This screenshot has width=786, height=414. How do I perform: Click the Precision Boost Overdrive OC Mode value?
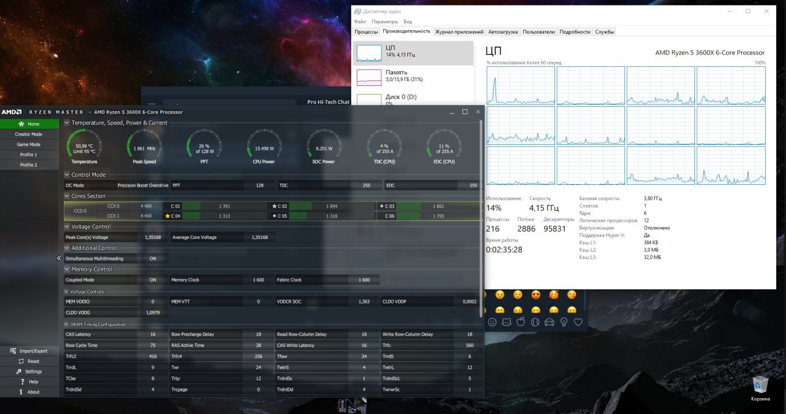[142, 185]
